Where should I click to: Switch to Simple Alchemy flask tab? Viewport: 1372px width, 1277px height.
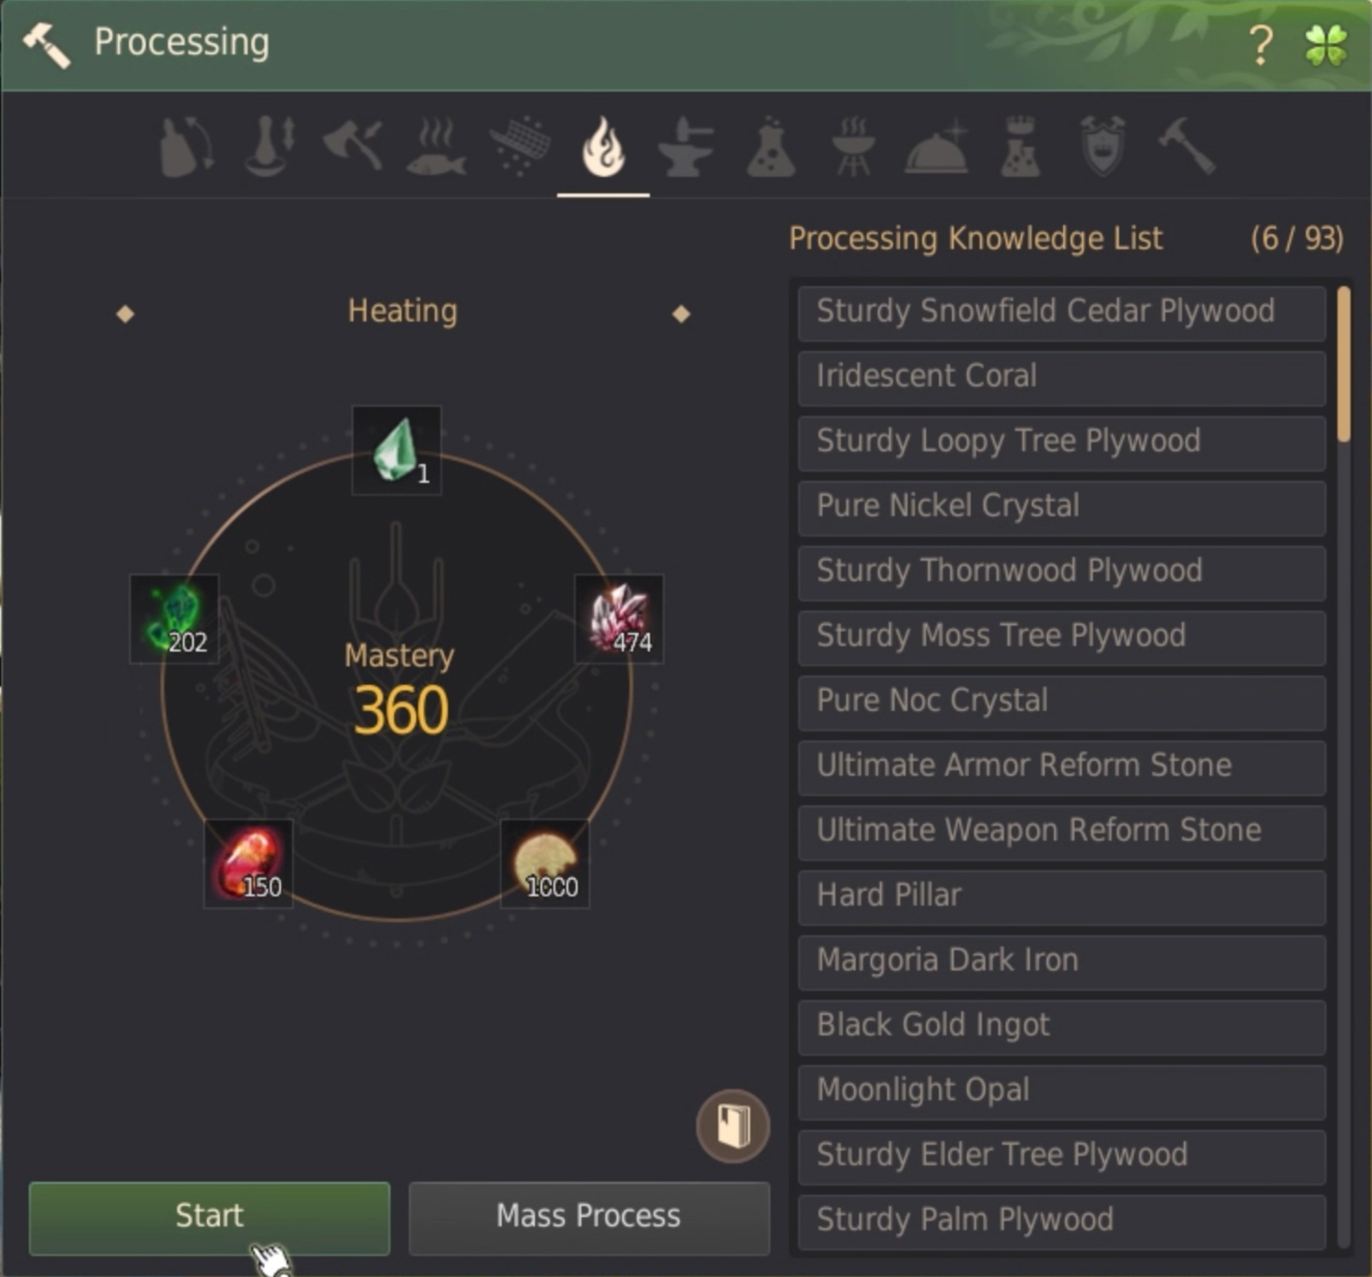pos(770,147)
